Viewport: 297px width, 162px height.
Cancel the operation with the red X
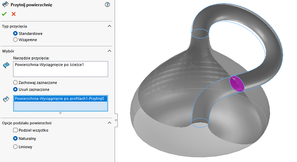tap(13, 14)
